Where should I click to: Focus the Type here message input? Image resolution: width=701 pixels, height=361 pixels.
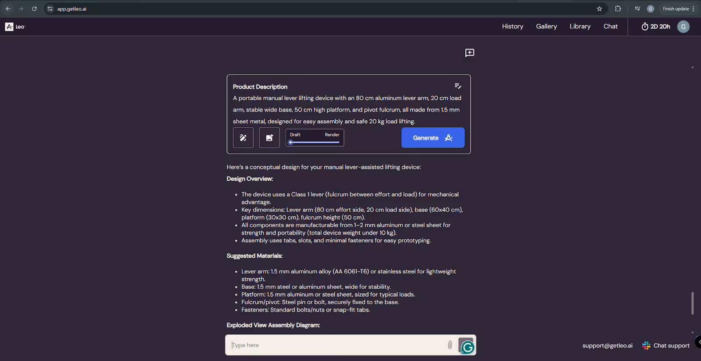pos(337,345)
